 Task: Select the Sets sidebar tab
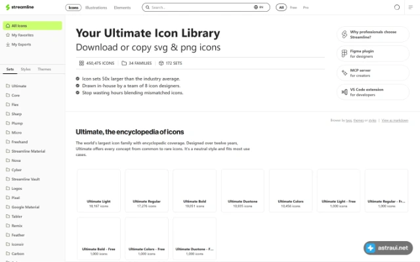click(10, 69)
